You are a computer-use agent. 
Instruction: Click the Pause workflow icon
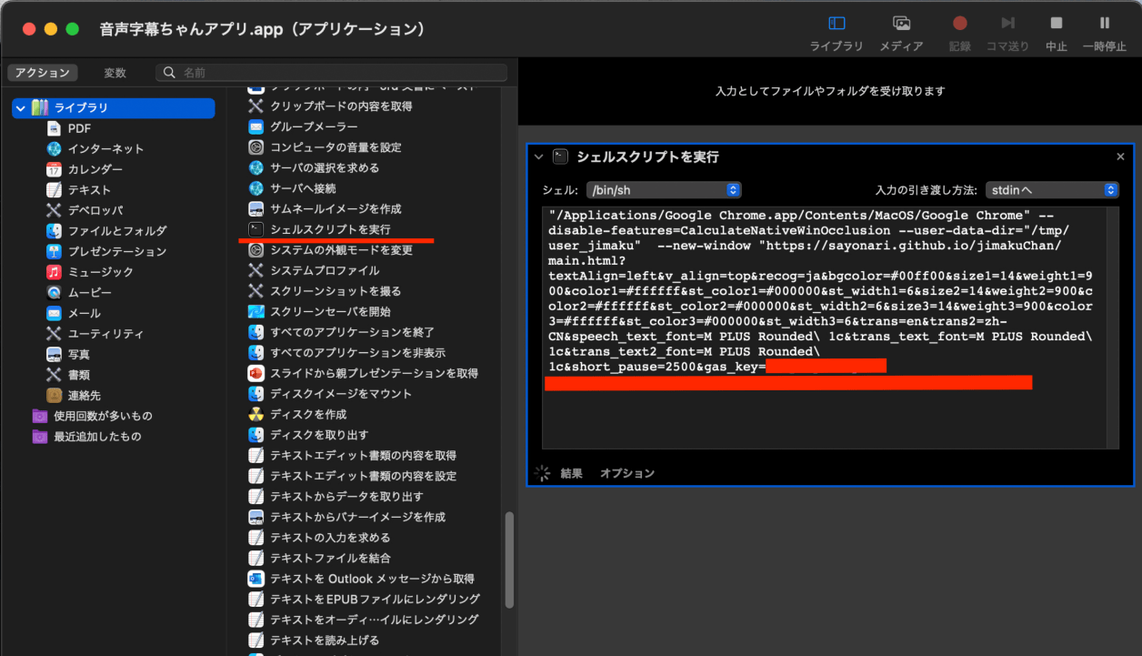[x=1104, y=24]
